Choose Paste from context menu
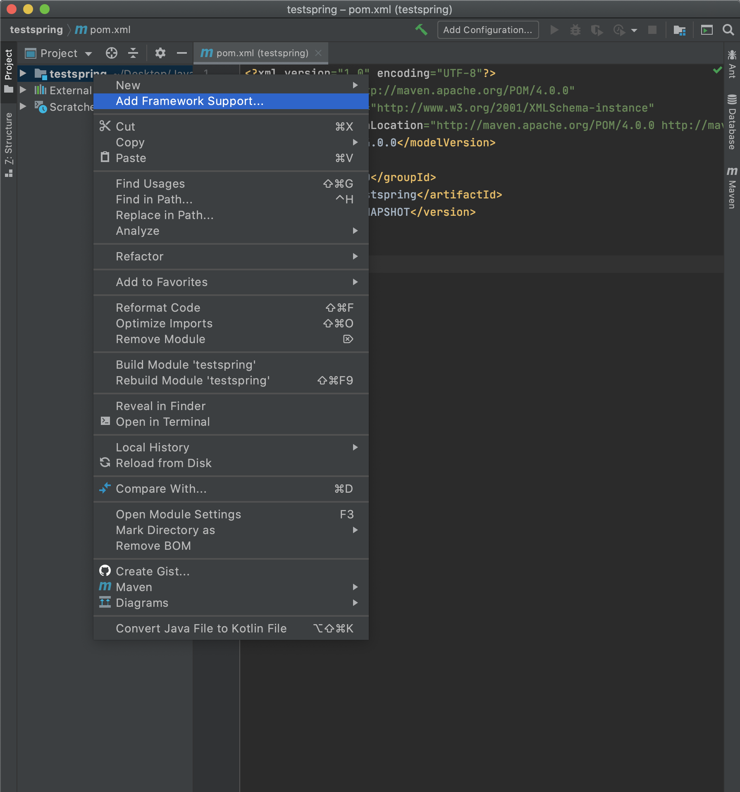 (231, 158)
